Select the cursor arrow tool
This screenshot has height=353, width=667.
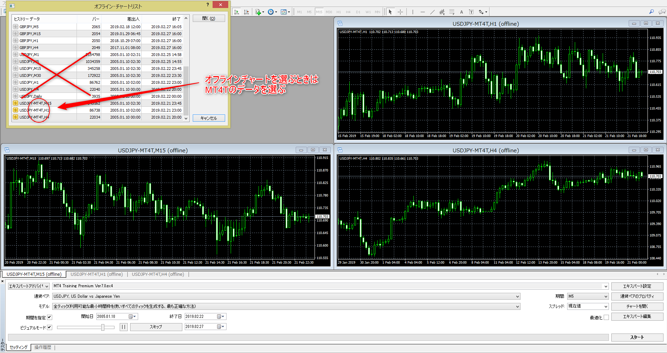390,12
